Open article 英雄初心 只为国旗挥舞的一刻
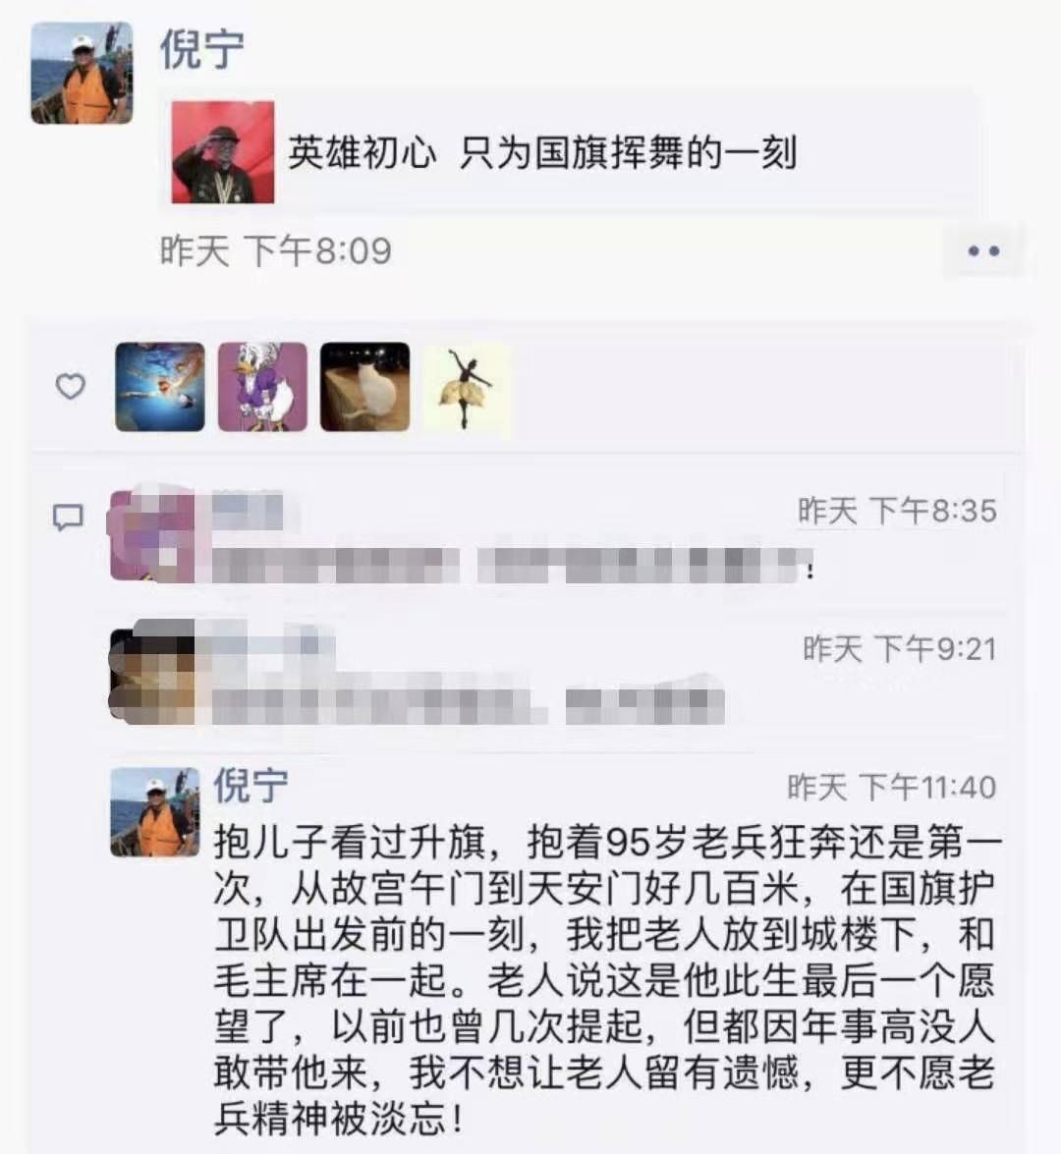This screenshot has height=1154, width=1061. 569,152
